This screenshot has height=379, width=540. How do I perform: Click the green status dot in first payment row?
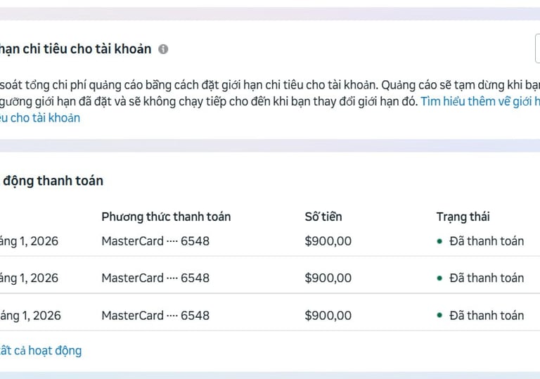tap(439, 241)
